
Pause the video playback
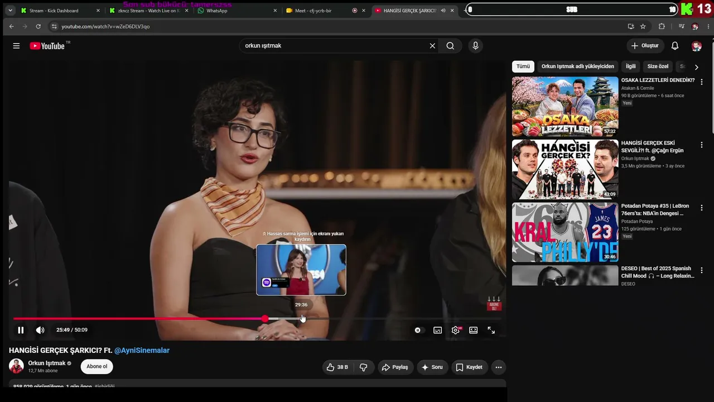(21, 330)
